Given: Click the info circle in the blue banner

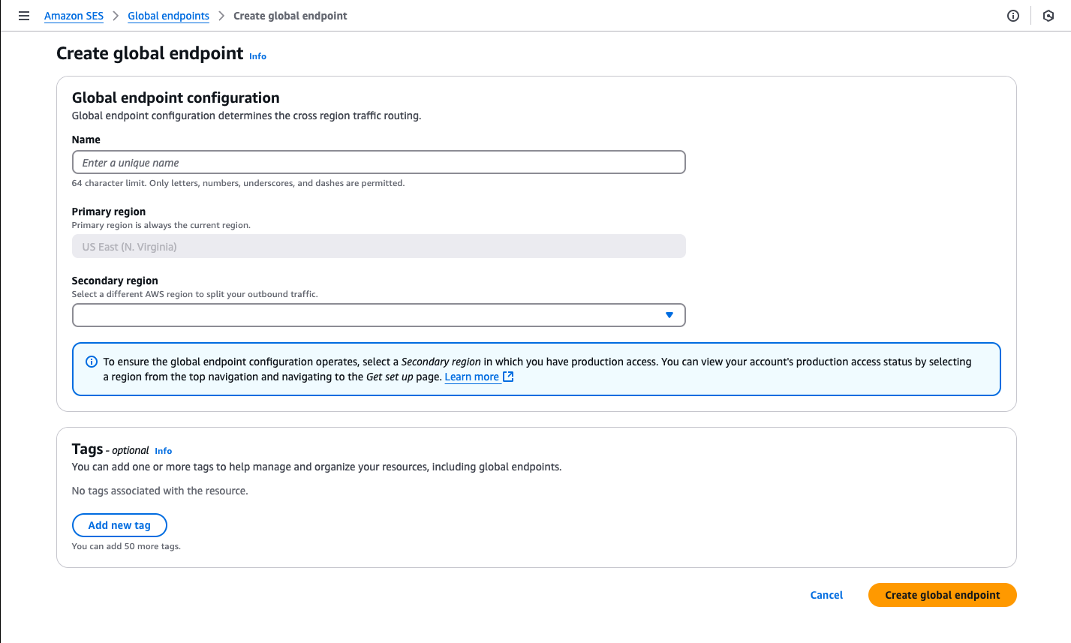Looking at the screenshot, I should pos(91,361).
